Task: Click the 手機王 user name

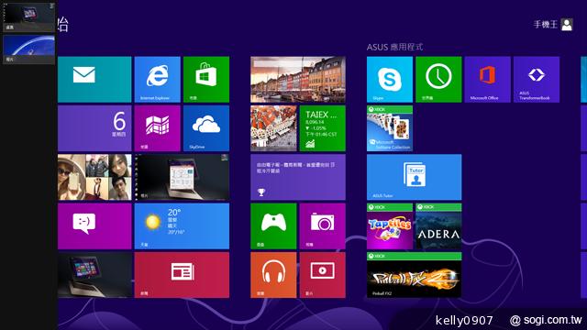Action: tap(546, 25)
